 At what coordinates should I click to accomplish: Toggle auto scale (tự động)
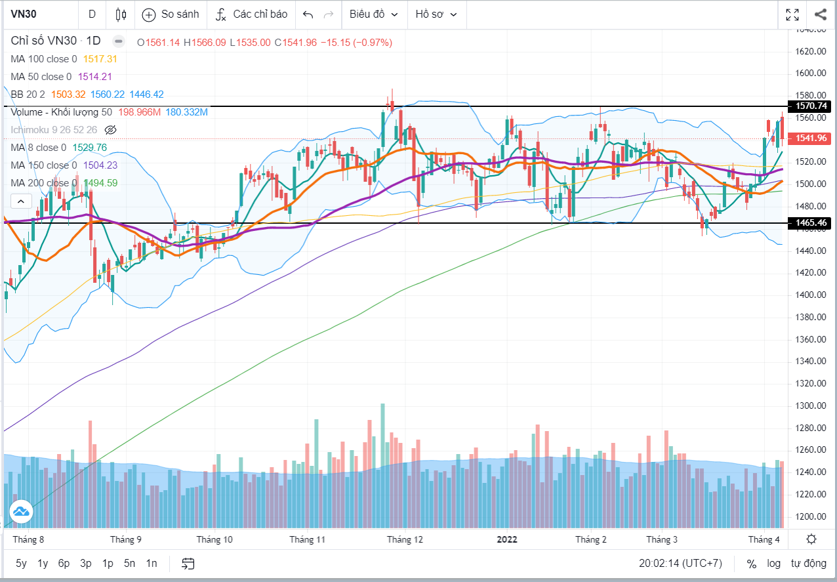click(808, 563)
